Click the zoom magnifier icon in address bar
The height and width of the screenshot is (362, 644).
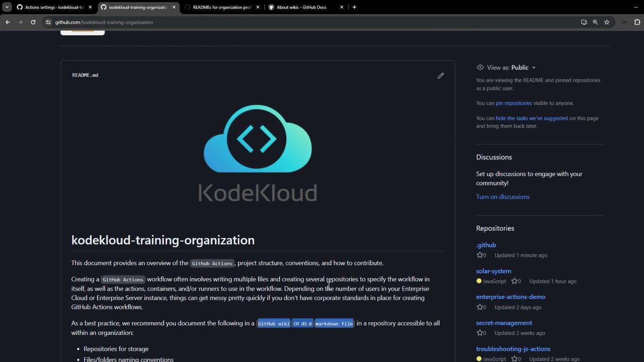click(x=595, y=22)
